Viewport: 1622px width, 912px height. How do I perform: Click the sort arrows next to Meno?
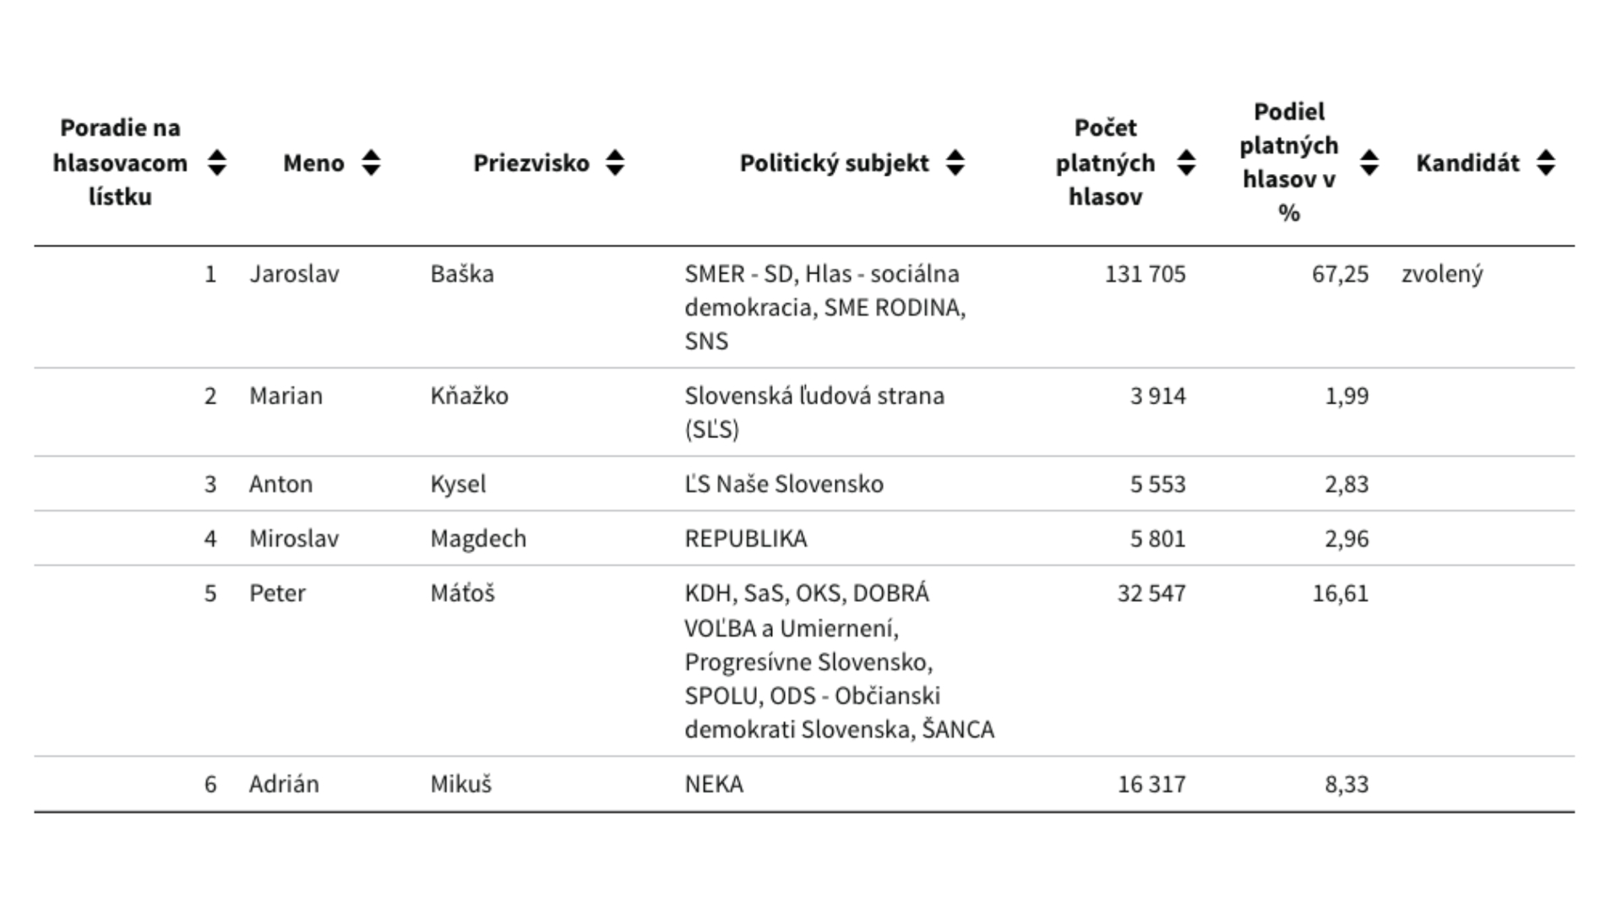(x=371, y=162)
